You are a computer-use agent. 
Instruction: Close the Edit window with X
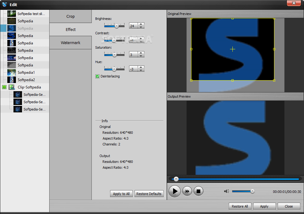[x=294, y=3]
